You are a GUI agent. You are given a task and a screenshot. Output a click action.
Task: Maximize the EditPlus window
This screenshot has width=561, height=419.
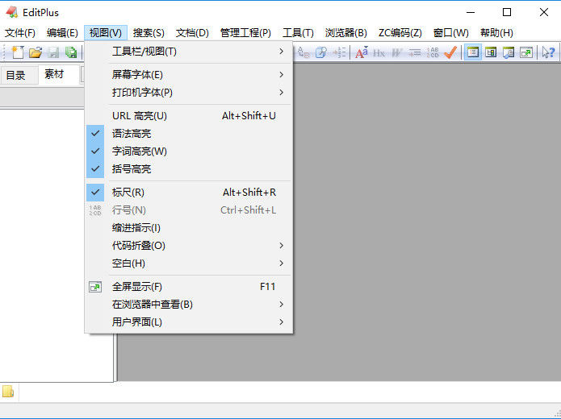pyautogui.click(x=507, y=13)
